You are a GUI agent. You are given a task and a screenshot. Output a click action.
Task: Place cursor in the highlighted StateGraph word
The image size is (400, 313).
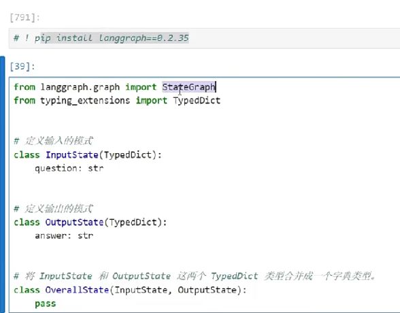tap(189, 87)
